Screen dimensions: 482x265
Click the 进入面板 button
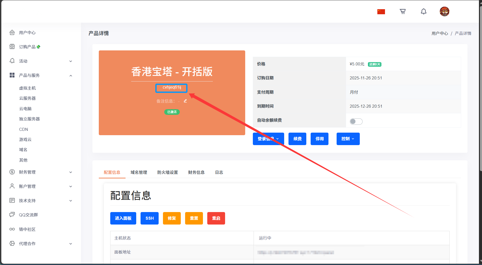click(x=123, y=218)
